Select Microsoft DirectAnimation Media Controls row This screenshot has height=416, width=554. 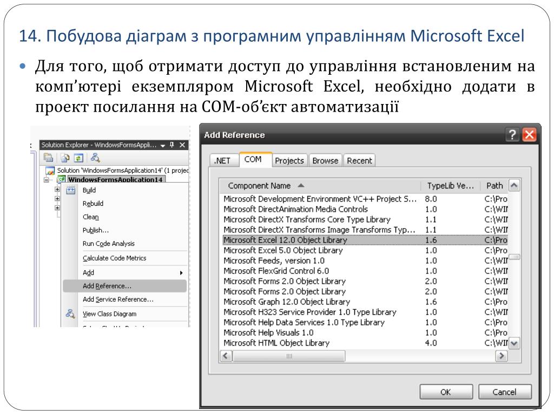click(365, 209)
